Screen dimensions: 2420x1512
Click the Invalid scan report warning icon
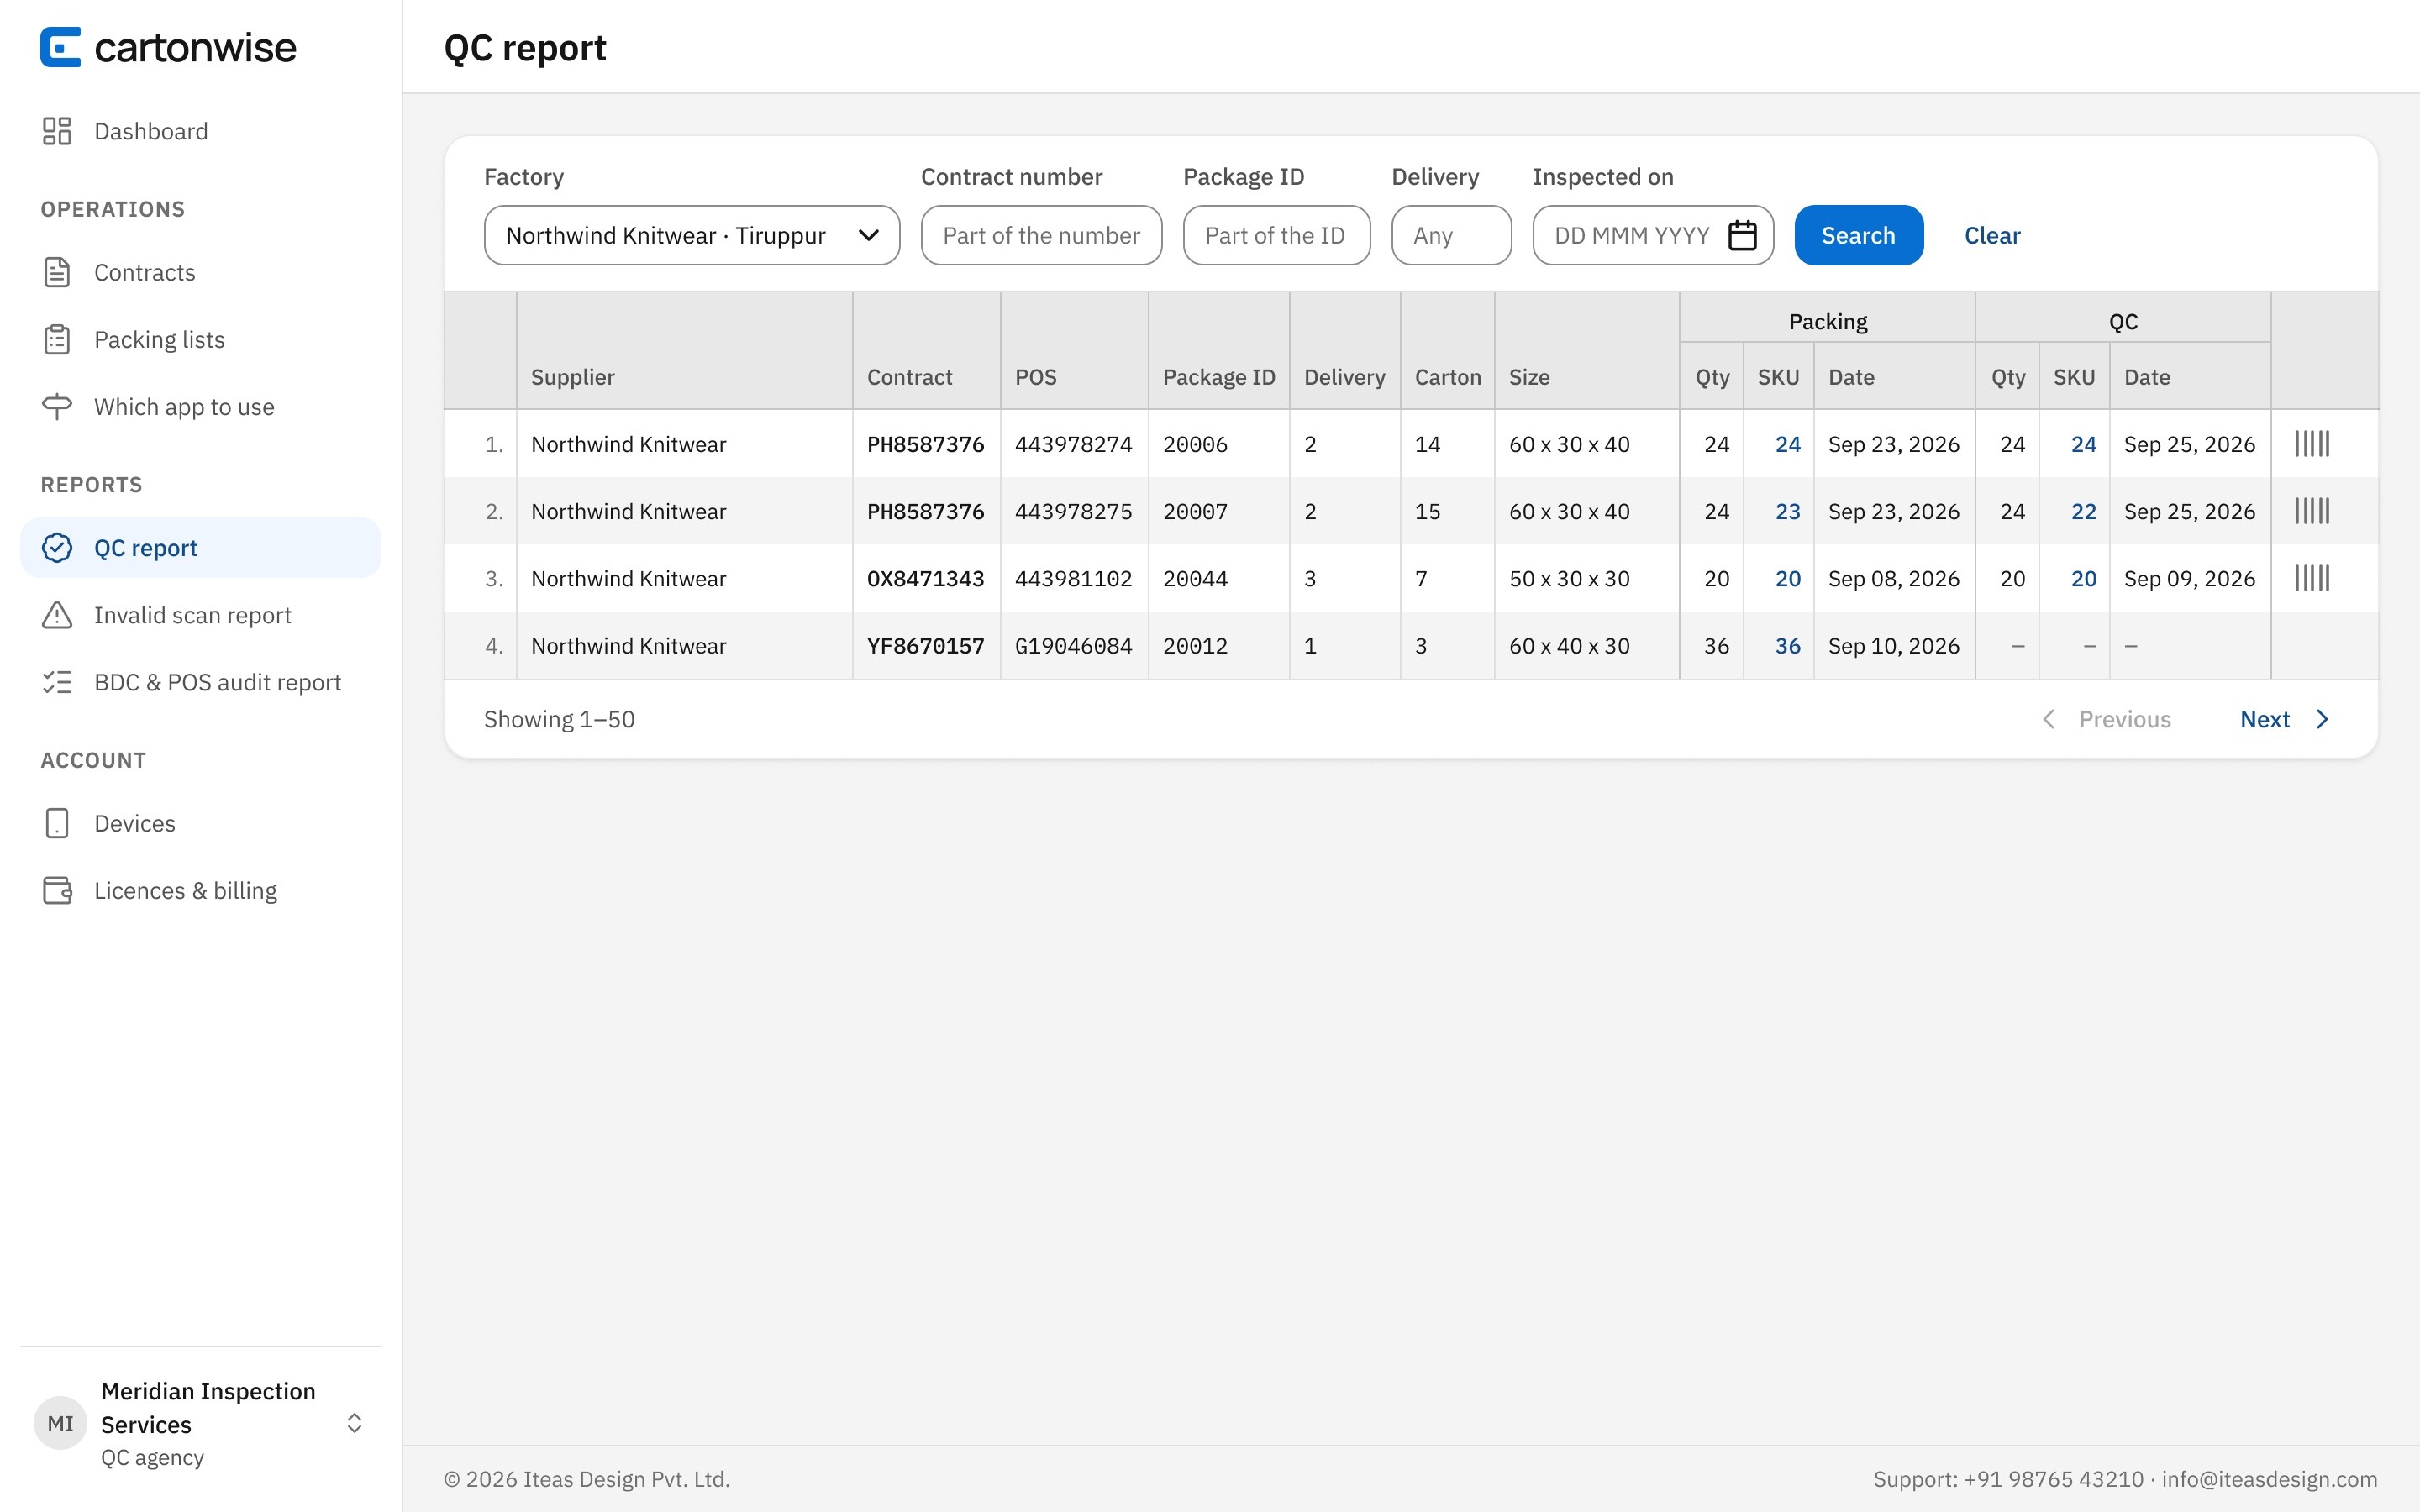click(57, 614)
